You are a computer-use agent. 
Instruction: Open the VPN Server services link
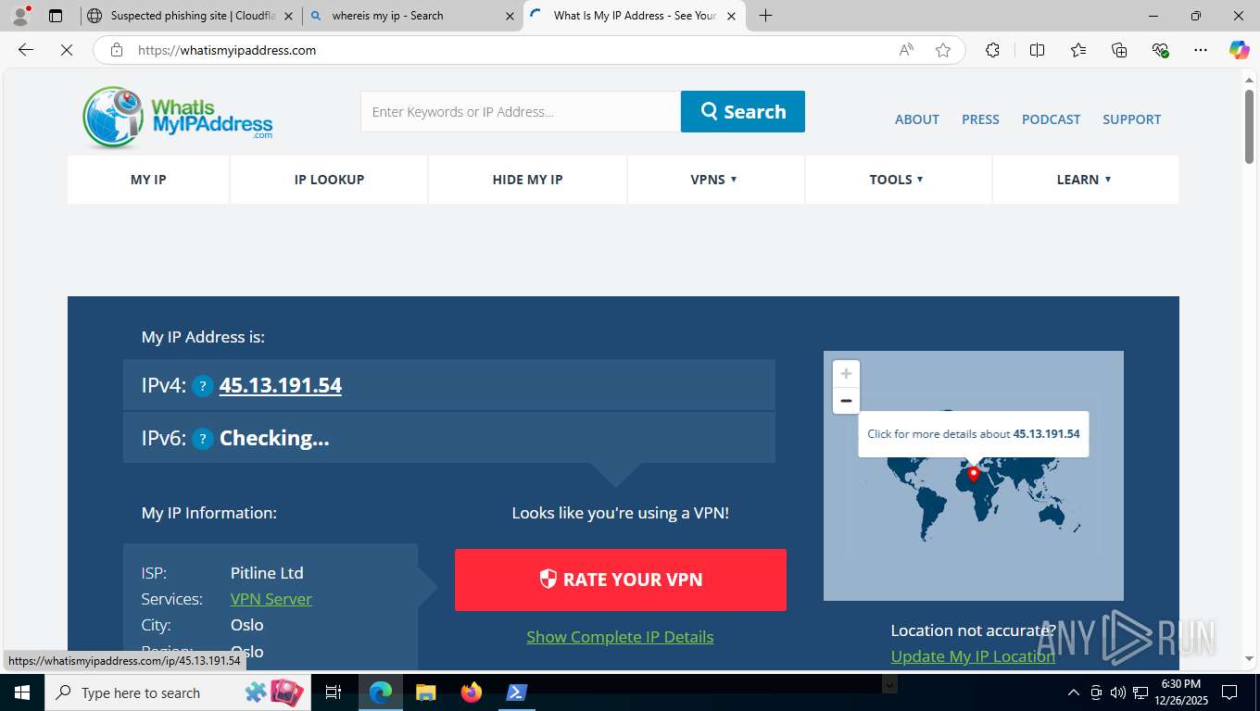click(271, 599)
